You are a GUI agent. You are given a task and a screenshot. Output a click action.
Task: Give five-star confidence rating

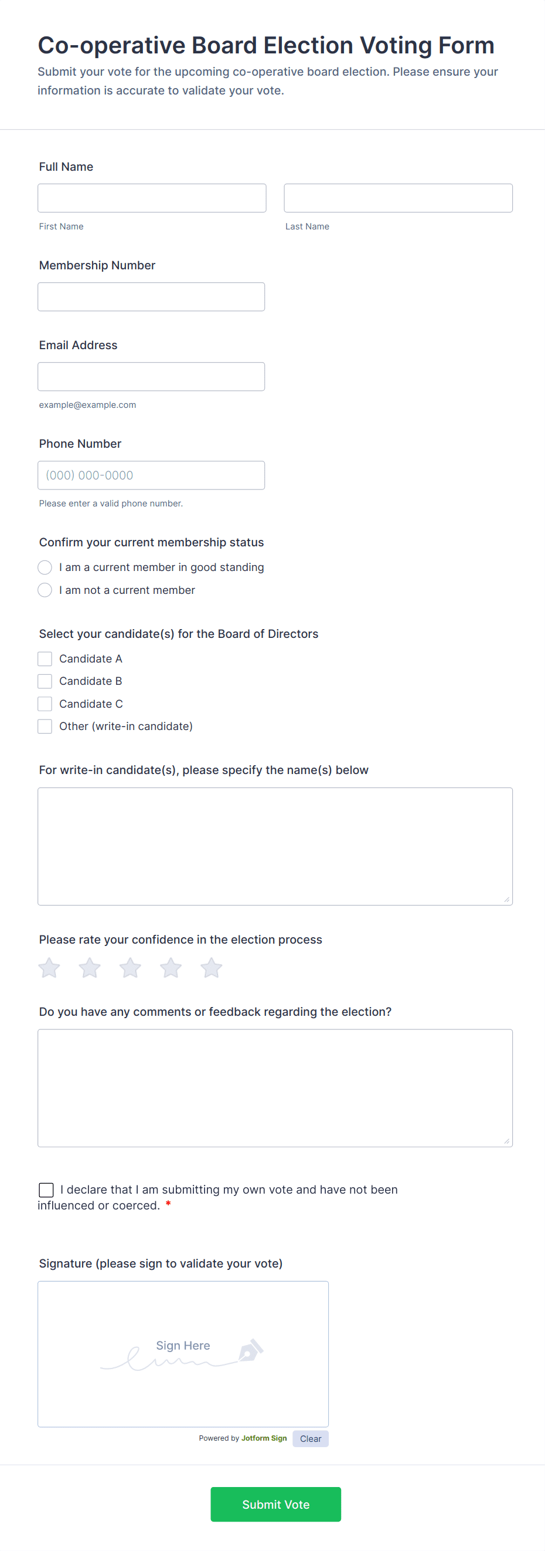[211, 968]
